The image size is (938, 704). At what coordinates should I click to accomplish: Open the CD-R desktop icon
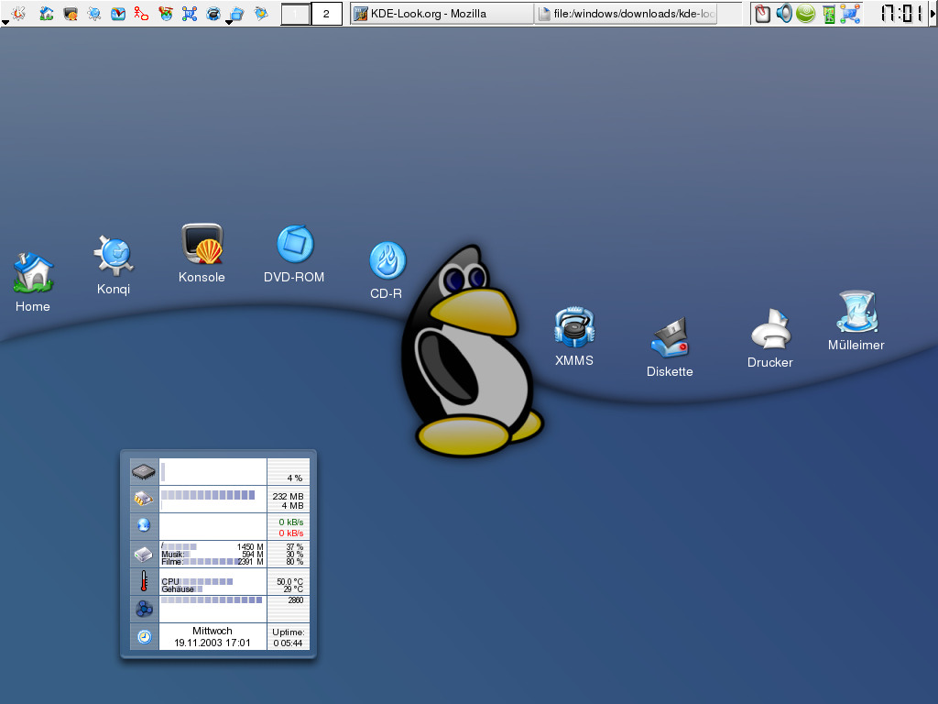point(387,270)
